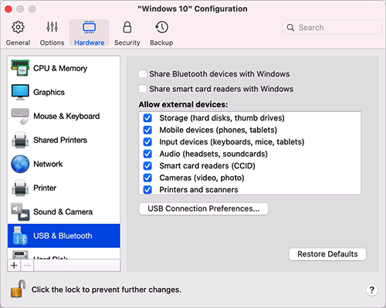Click the Sound & Camera icon

(20, 212)
